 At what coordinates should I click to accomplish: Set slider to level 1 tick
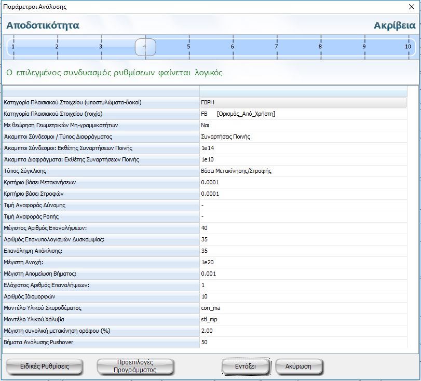coord(13,47)
